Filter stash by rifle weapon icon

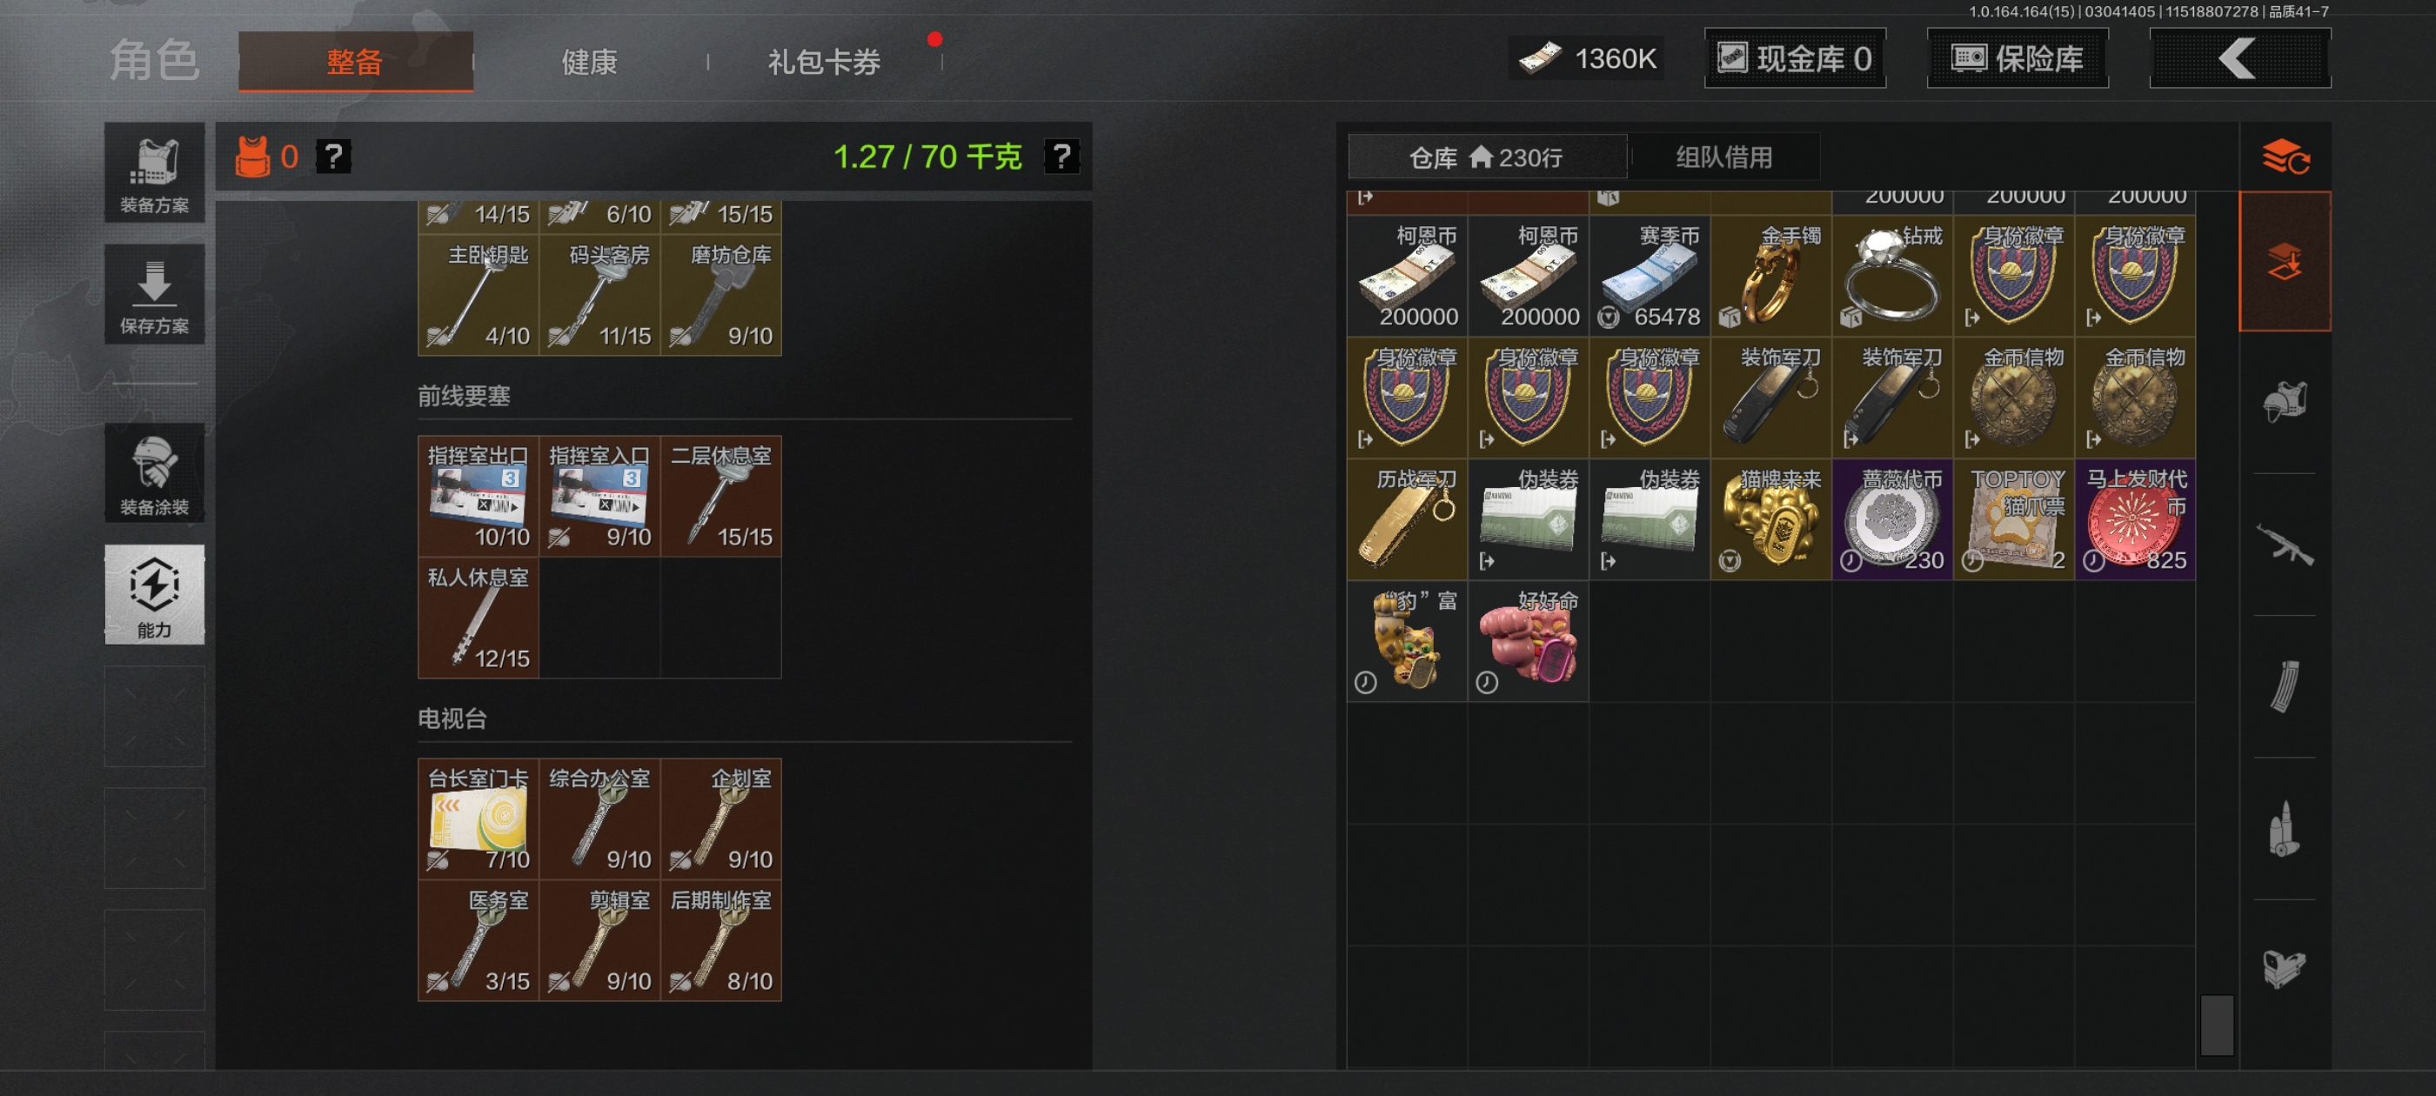(x=2284, y=545)
